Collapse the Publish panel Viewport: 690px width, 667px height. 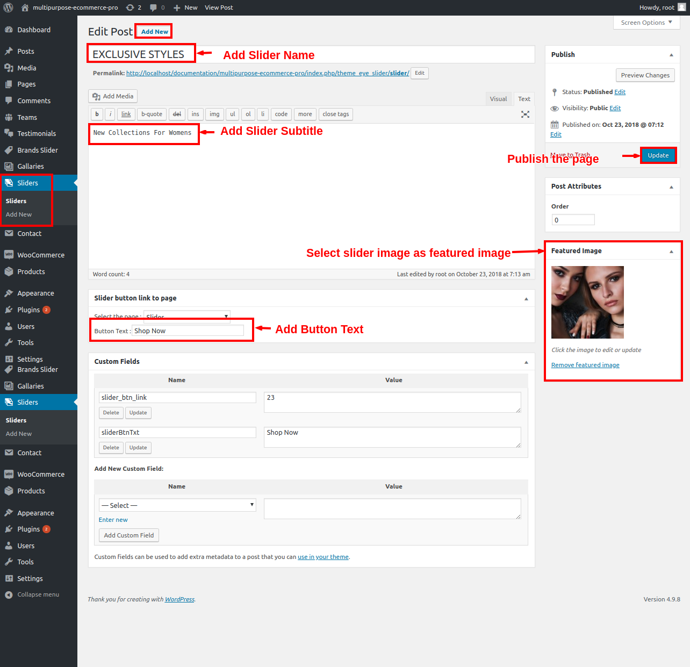click(671, 55)
